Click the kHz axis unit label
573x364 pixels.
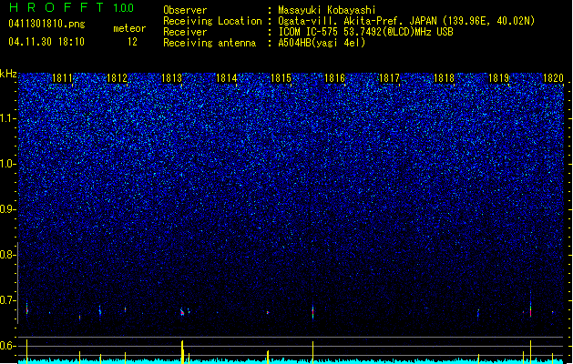coord(8,74)
